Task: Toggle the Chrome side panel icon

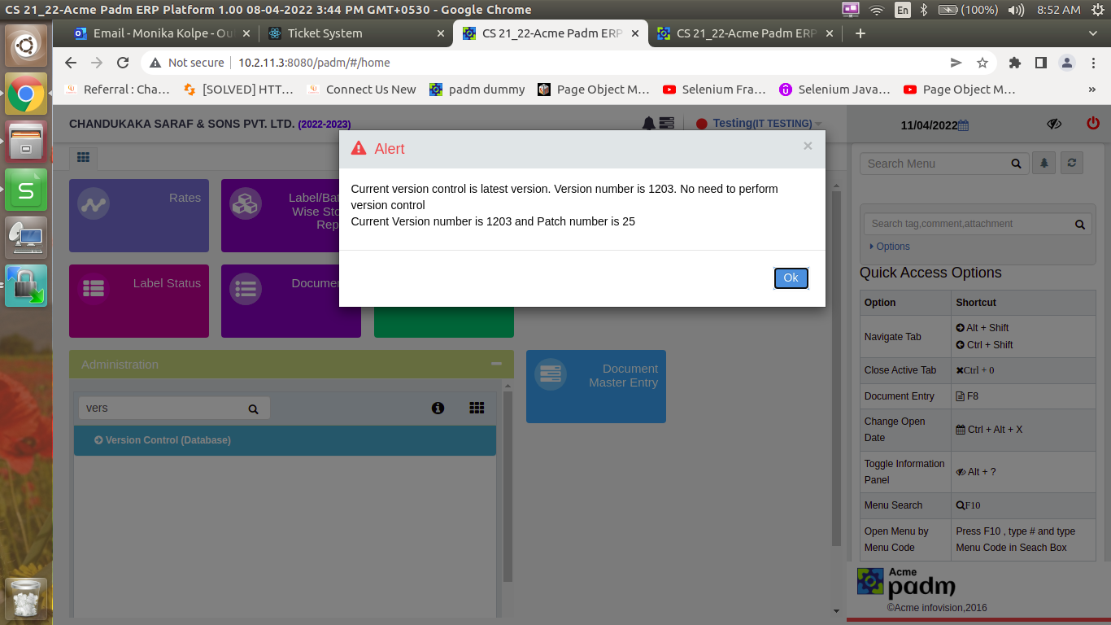Action: pos(1040,63)
